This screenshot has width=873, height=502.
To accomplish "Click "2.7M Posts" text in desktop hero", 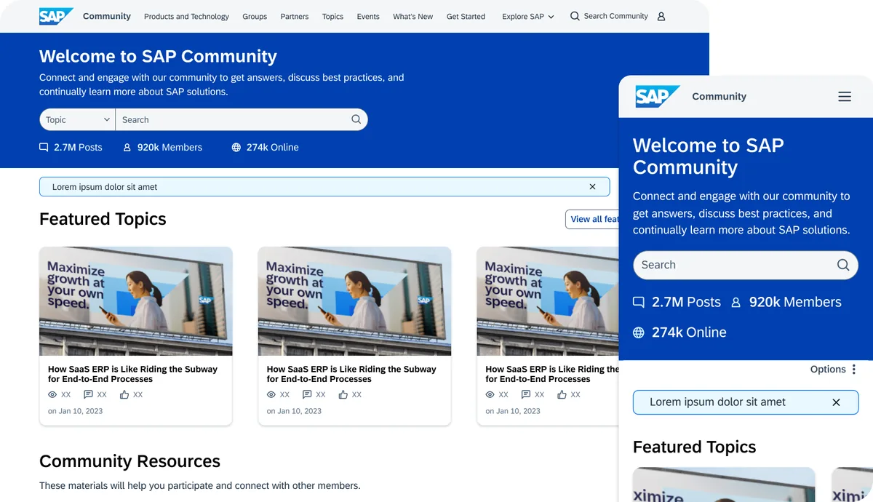I will tap(78, 147).
